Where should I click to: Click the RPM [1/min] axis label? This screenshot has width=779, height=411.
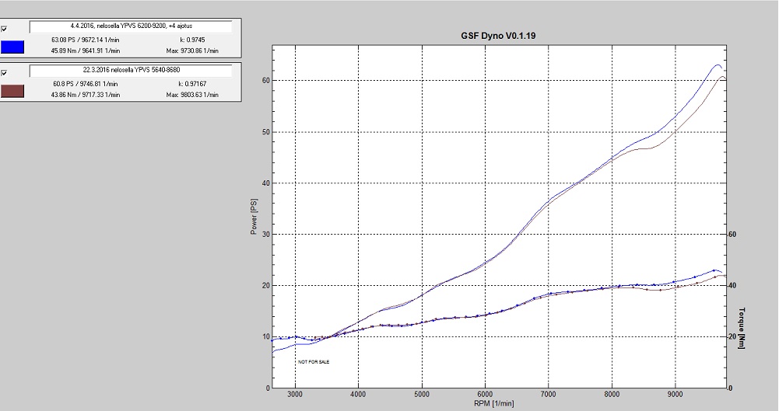pos(491,403)
